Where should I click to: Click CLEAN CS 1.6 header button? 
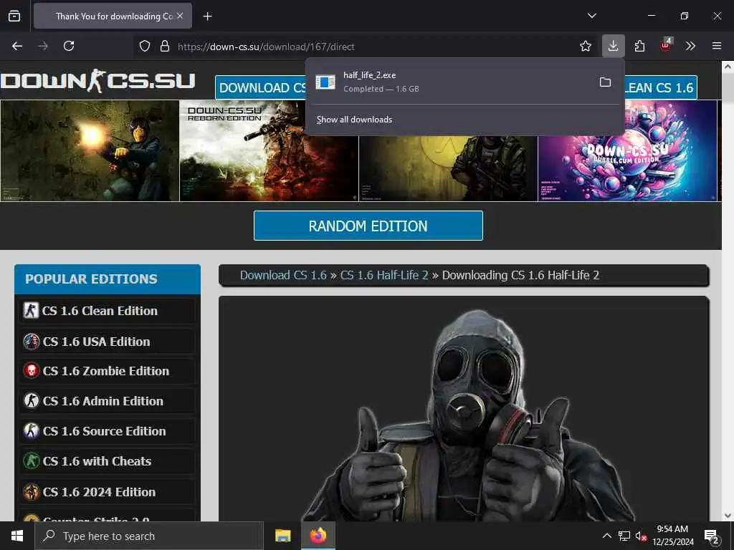[x=660, y=87]
